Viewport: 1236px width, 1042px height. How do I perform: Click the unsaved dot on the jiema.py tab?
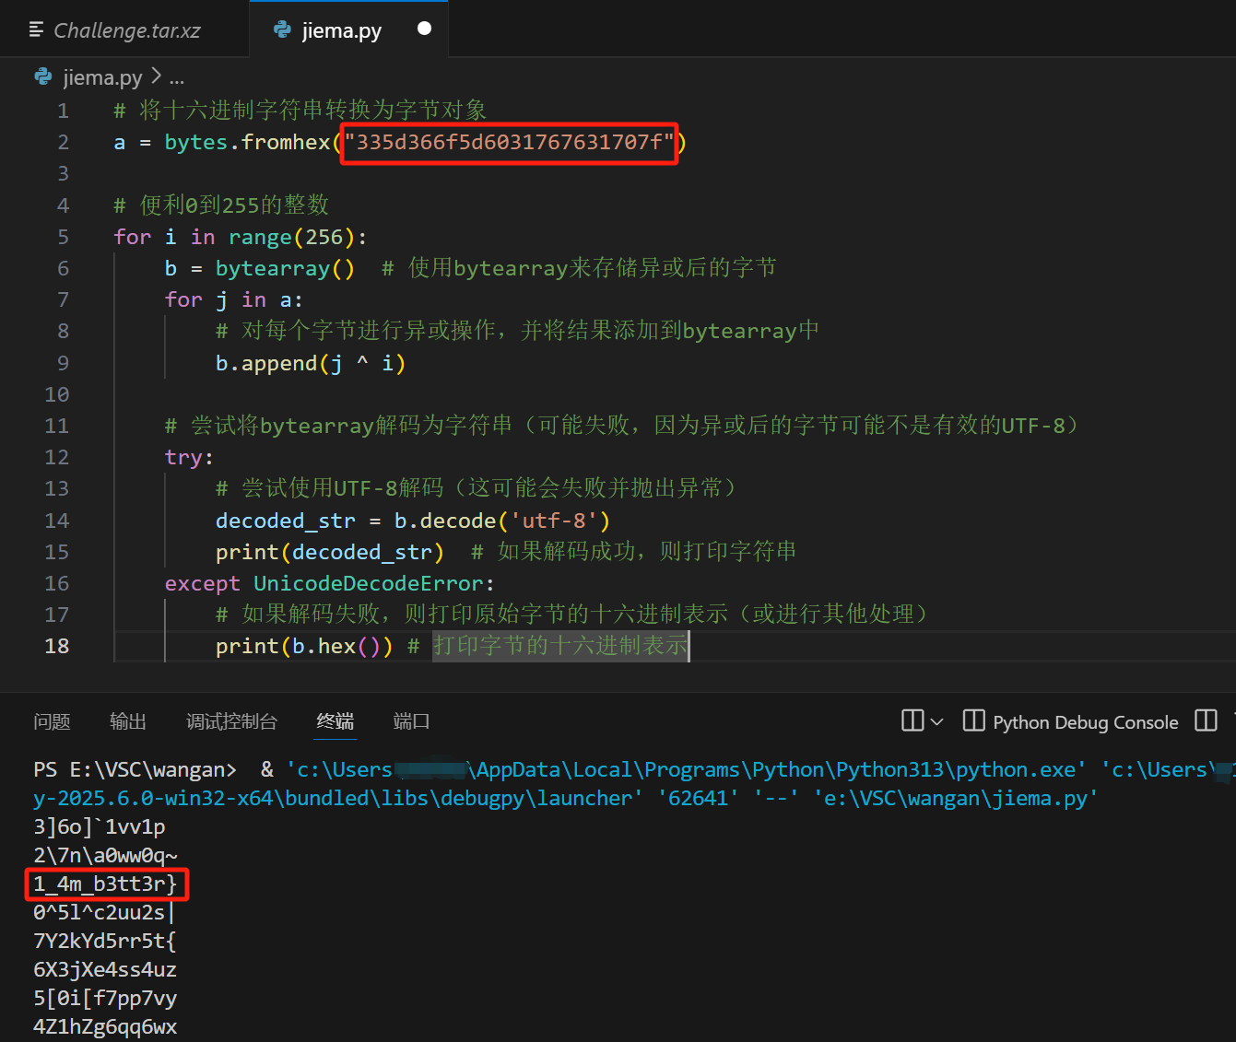point(424,29)
